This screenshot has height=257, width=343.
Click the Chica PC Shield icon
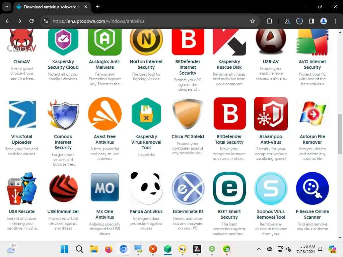(x=188, y=114)
